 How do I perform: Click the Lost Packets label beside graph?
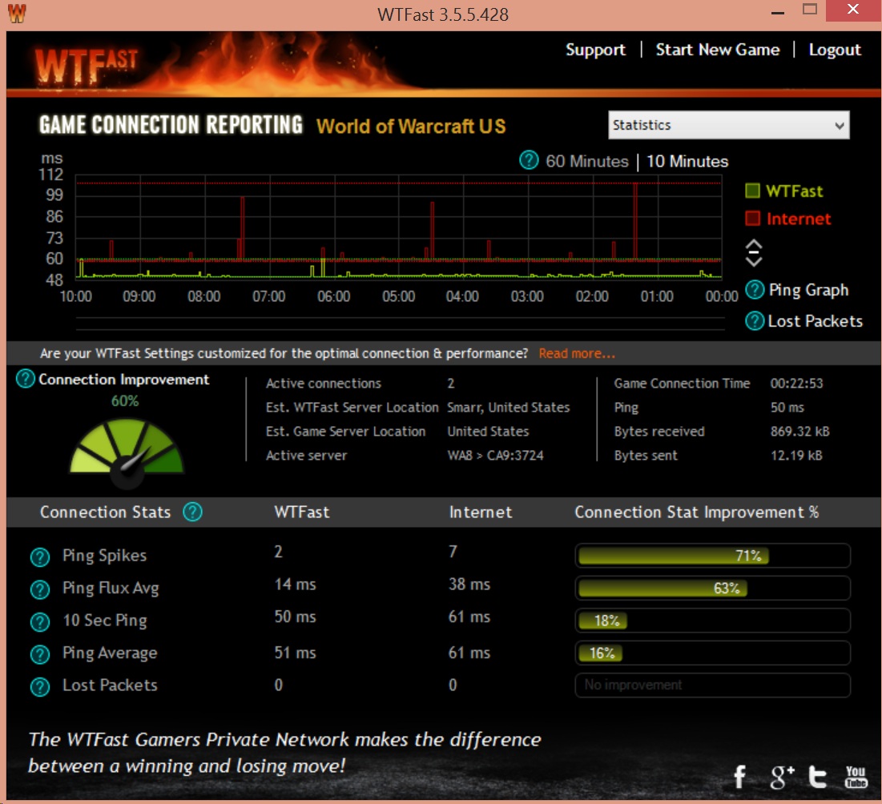[815, 321]
